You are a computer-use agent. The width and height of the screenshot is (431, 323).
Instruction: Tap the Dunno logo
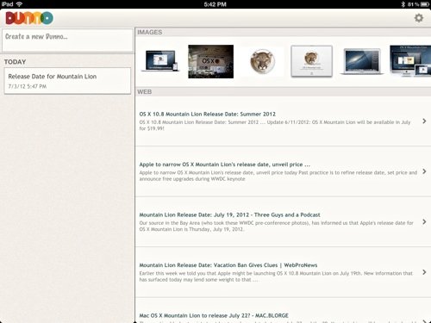[29, 18]
